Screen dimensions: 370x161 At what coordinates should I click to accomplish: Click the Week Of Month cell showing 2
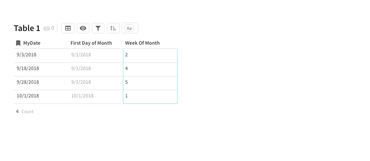pyautogui.click(x=150, y=55)
